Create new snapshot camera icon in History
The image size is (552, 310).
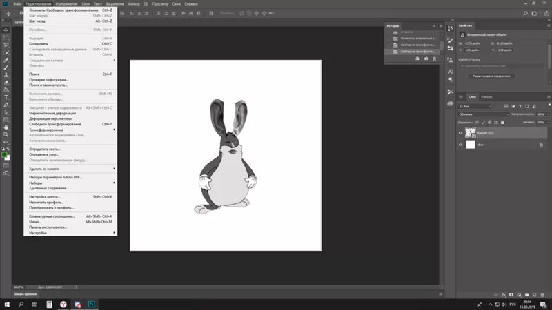[x=426, y=59]
